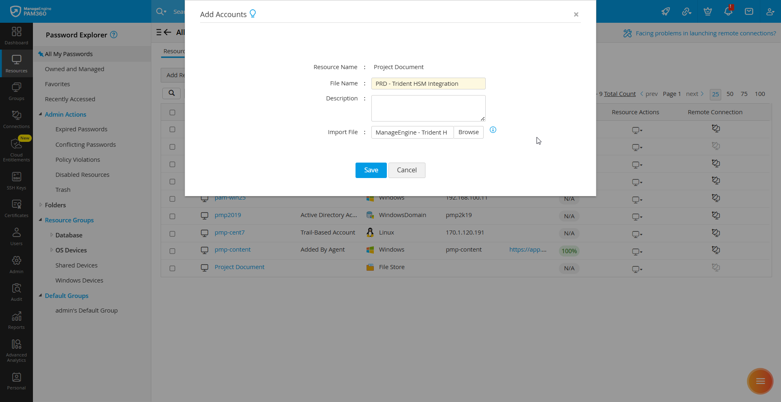Image resolution: width=781 pixels, height=402 pixels.
Task: Open the Advanced Analytics section
Action: click(16, 348)
